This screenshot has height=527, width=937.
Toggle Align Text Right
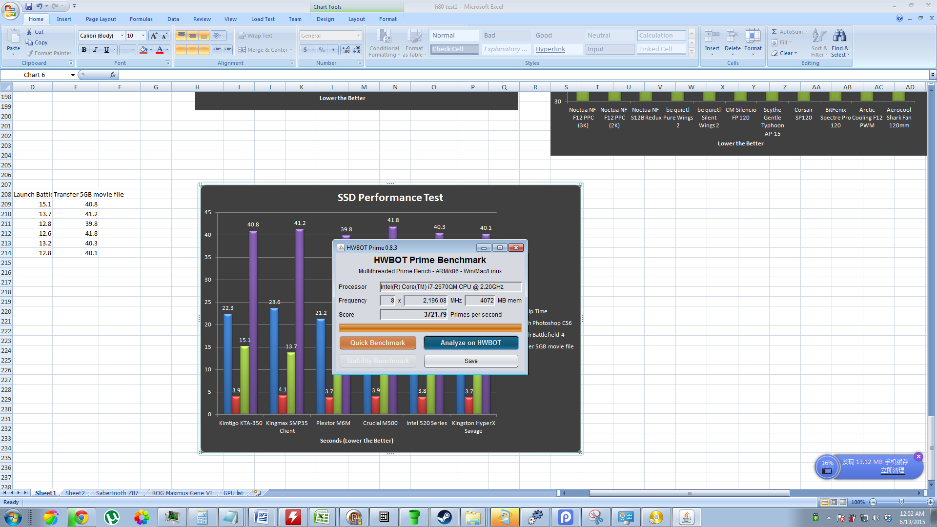(204, 50)
